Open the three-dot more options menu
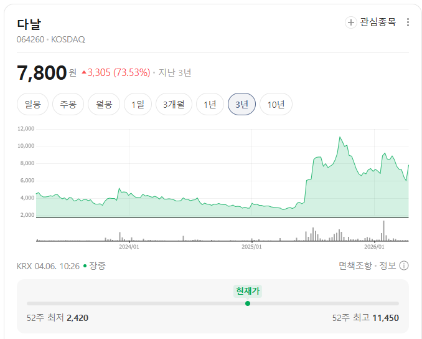 point(408,22)
